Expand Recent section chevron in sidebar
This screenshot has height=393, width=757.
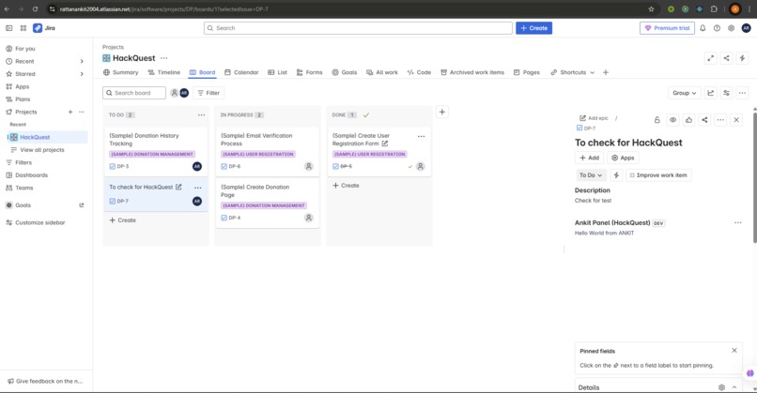tap(82, 61)
